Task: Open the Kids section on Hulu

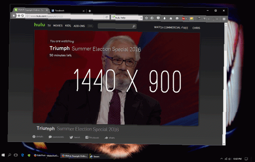Action: point(68,26)
